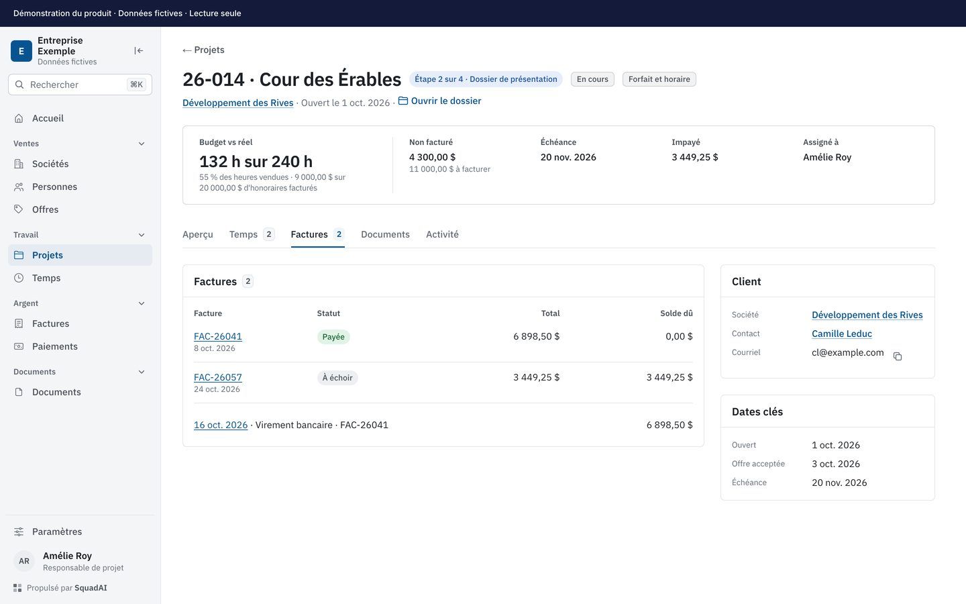This screenshot has height=604, width=966.
Task: Open Développement des Rives in Client card
Action: (x=867, y=315)
